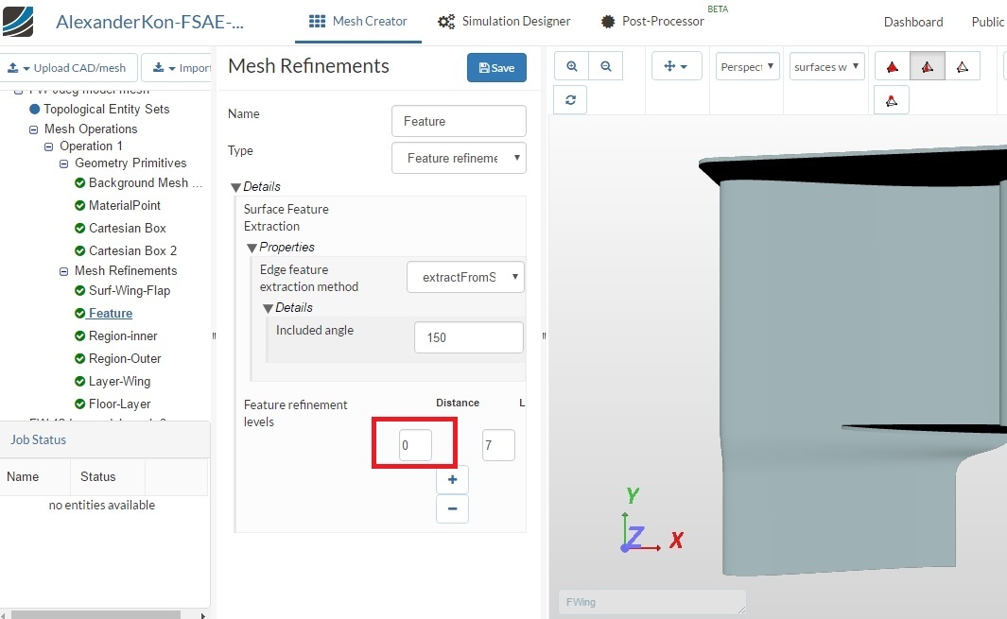This screenshot has height=619, width=1007.
Task: Click the AlexanderKon-FSAE project title
Action: pyautogui.click(x=149, y=22)
